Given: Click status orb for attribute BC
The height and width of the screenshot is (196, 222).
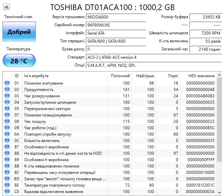Looking at the screenshot, I should tap(7, 172).
